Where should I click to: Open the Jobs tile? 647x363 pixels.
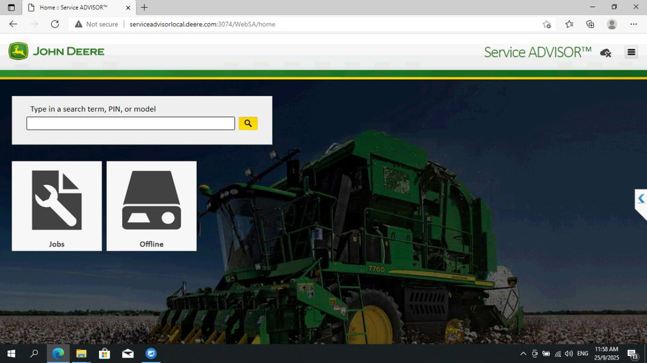tap(57, 206)
